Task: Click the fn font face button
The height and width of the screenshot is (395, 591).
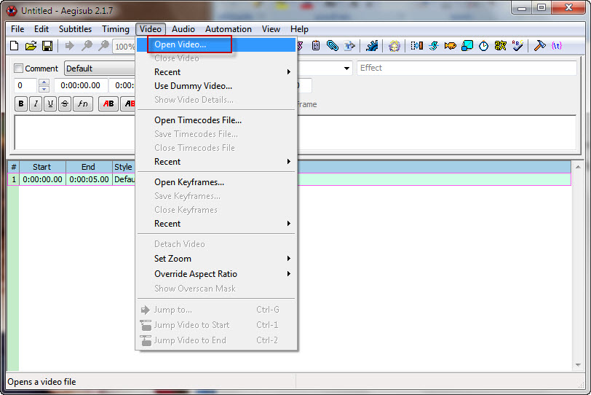Action: click(x=83, y=103)
